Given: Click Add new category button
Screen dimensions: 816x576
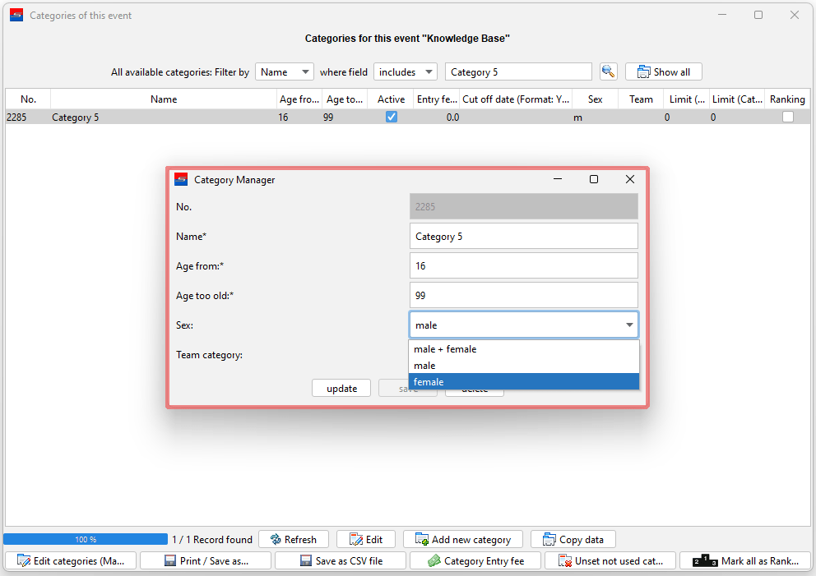Looking at the screenshot, I should pyautogui.click(x=462, y=539).
